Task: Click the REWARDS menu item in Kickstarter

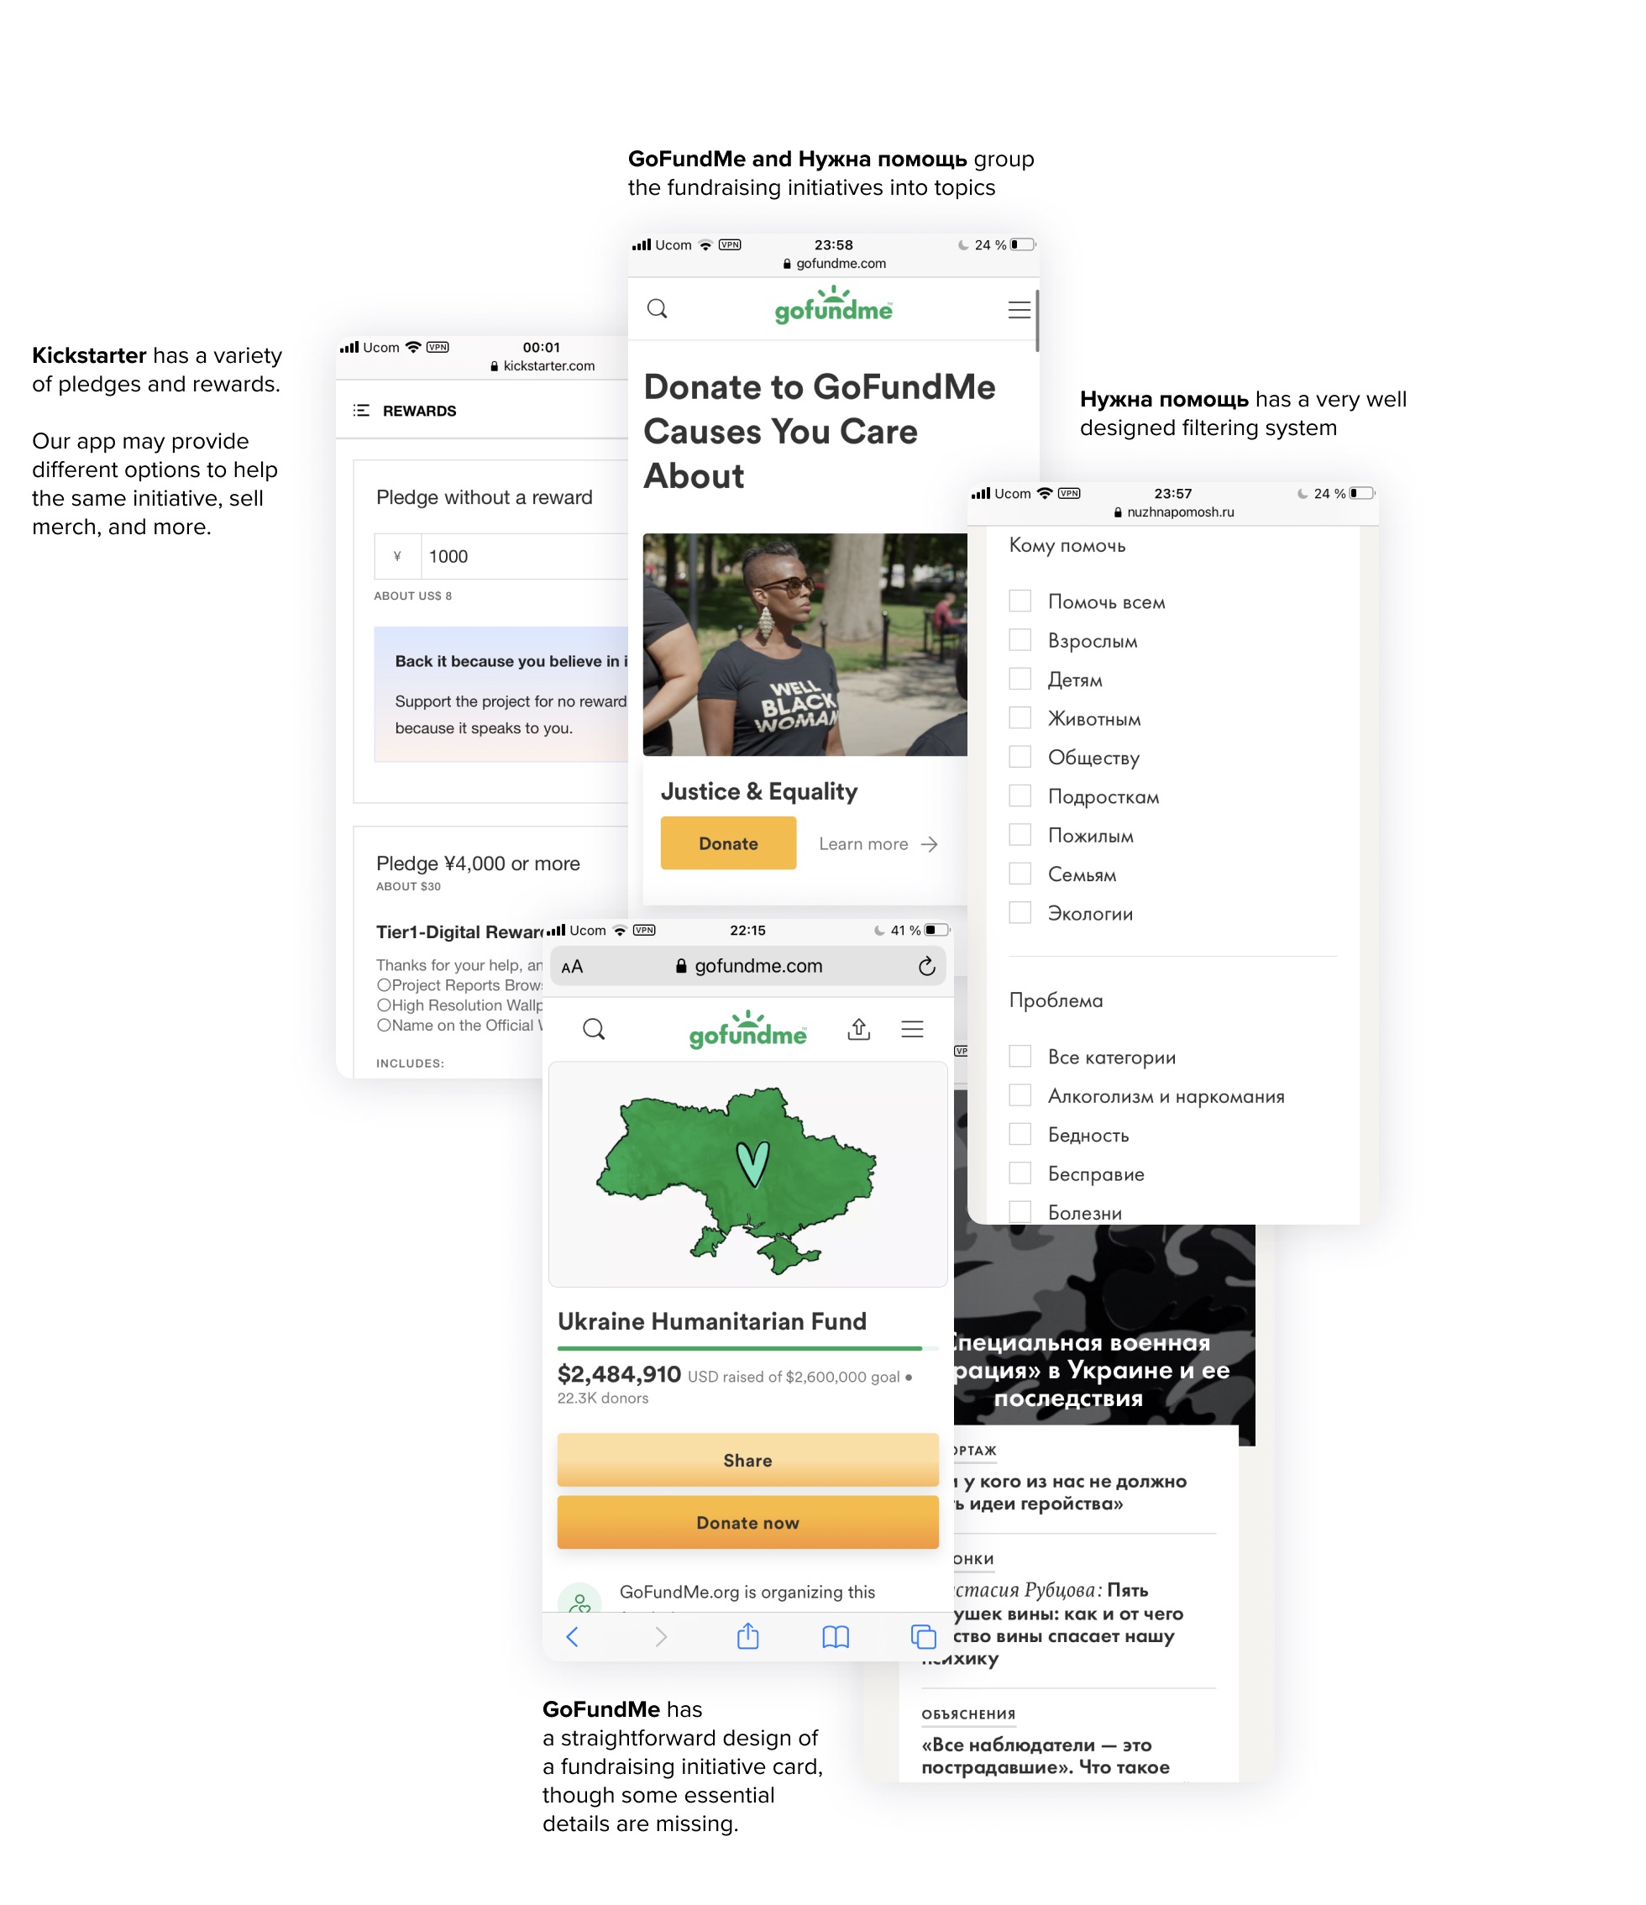Action: point(418,410)
